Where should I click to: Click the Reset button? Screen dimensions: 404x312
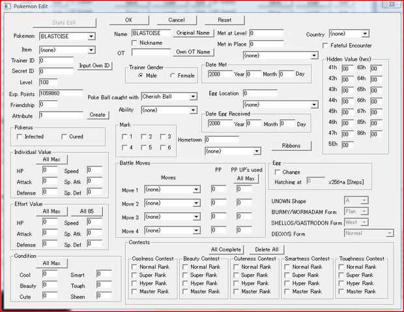[224, 20]
